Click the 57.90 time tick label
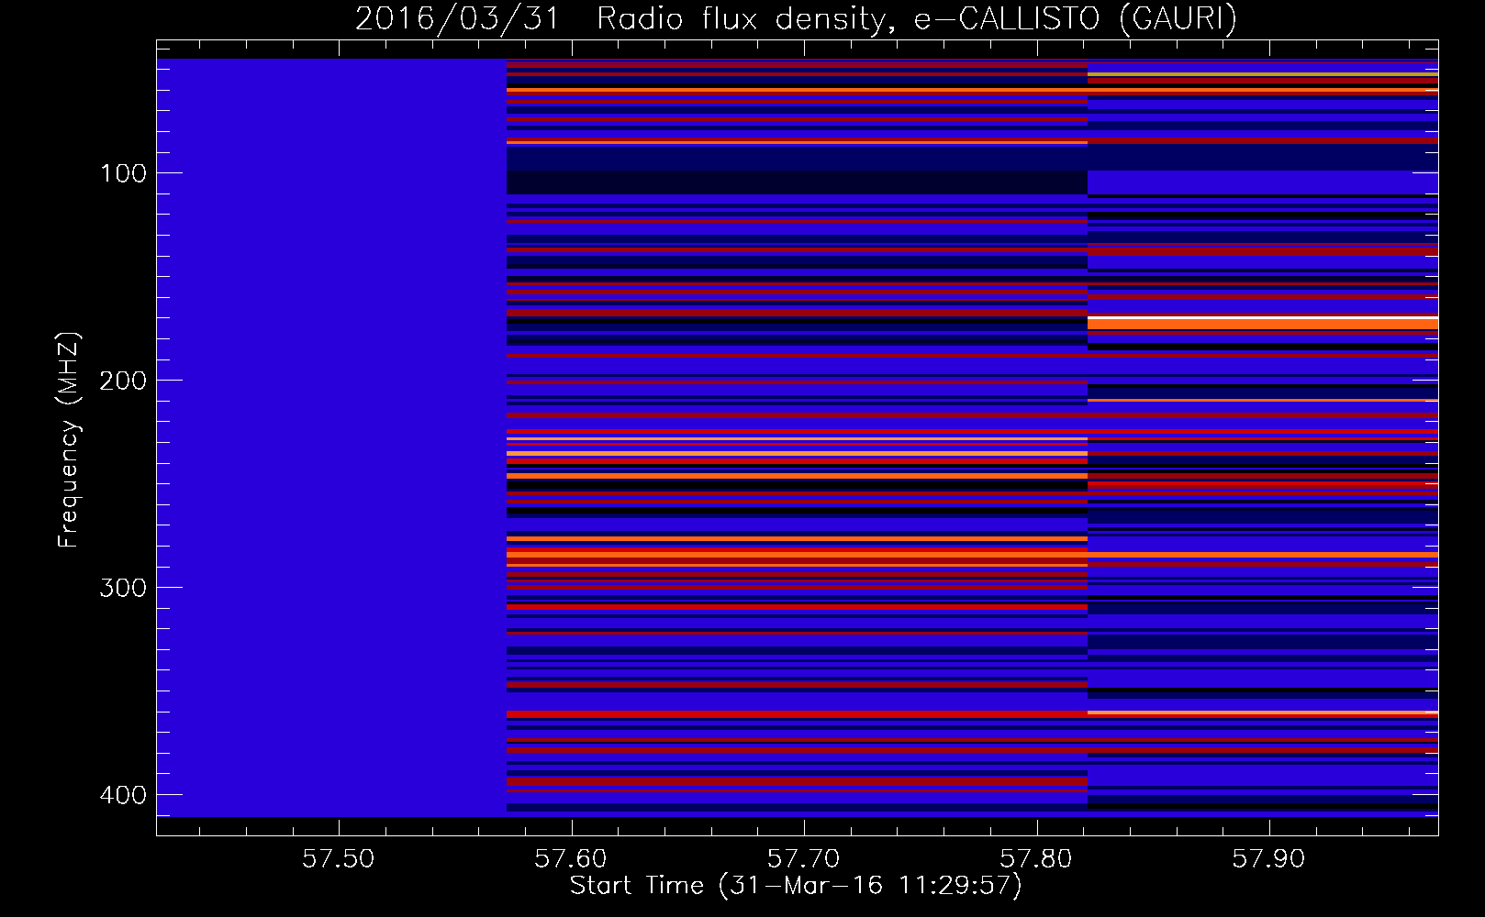This screenshot has height=917, width=1485. 1268,858
